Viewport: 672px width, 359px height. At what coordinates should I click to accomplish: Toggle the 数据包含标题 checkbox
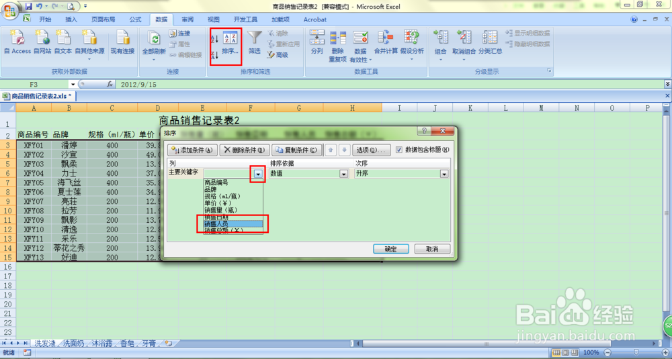(x=399, y=150)
